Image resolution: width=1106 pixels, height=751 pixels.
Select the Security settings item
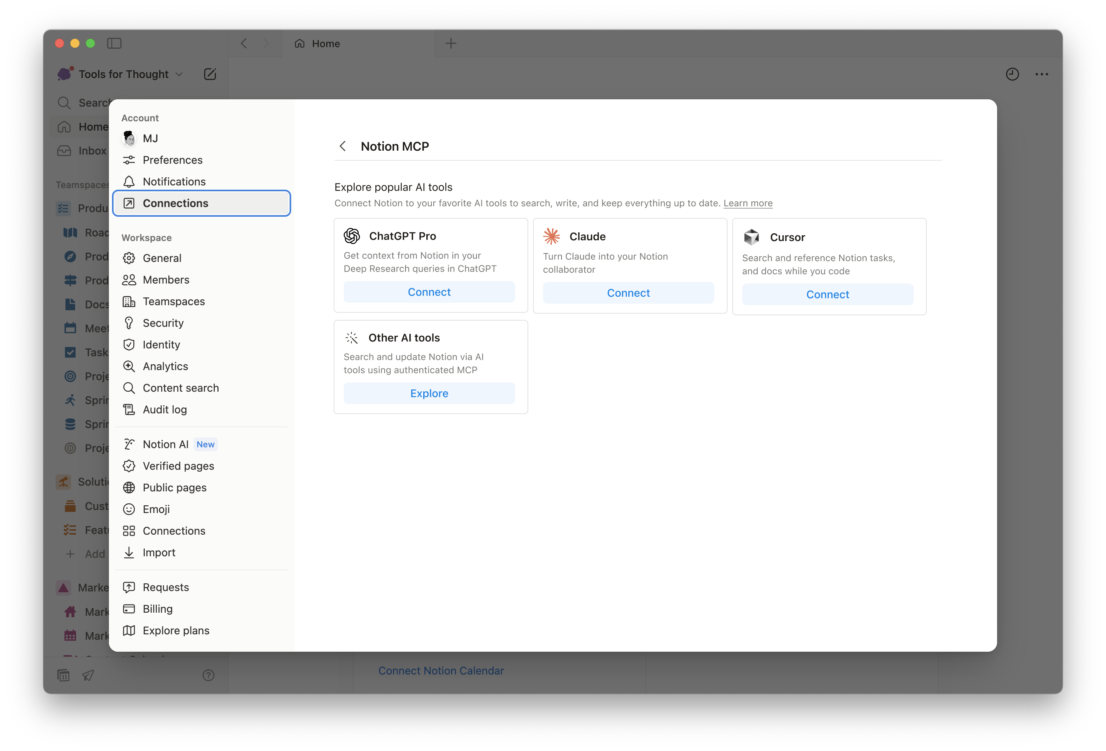(x=163, y=323)
